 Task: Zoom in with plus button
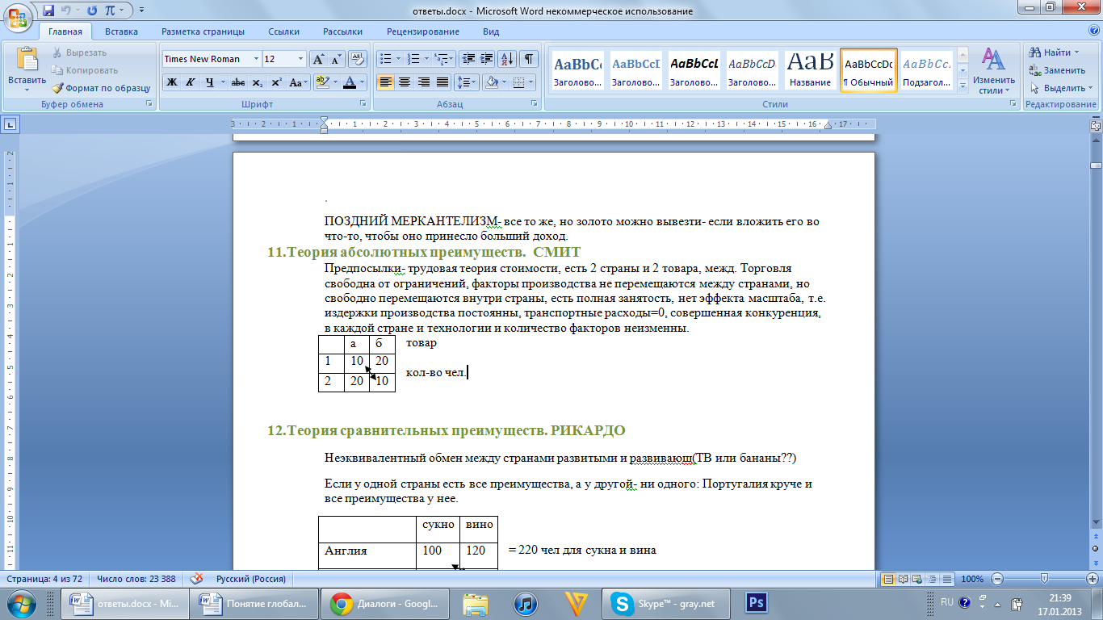click(x=1092, y=579)
